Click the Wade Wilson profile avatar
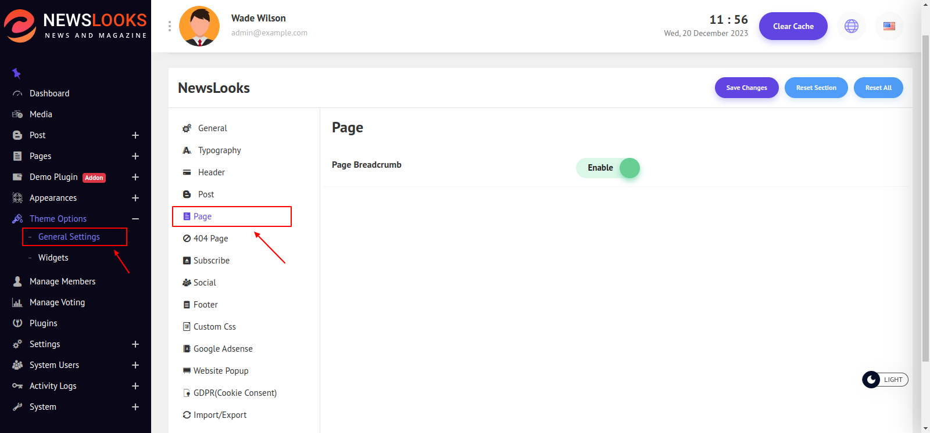 [x=199, y=26]
